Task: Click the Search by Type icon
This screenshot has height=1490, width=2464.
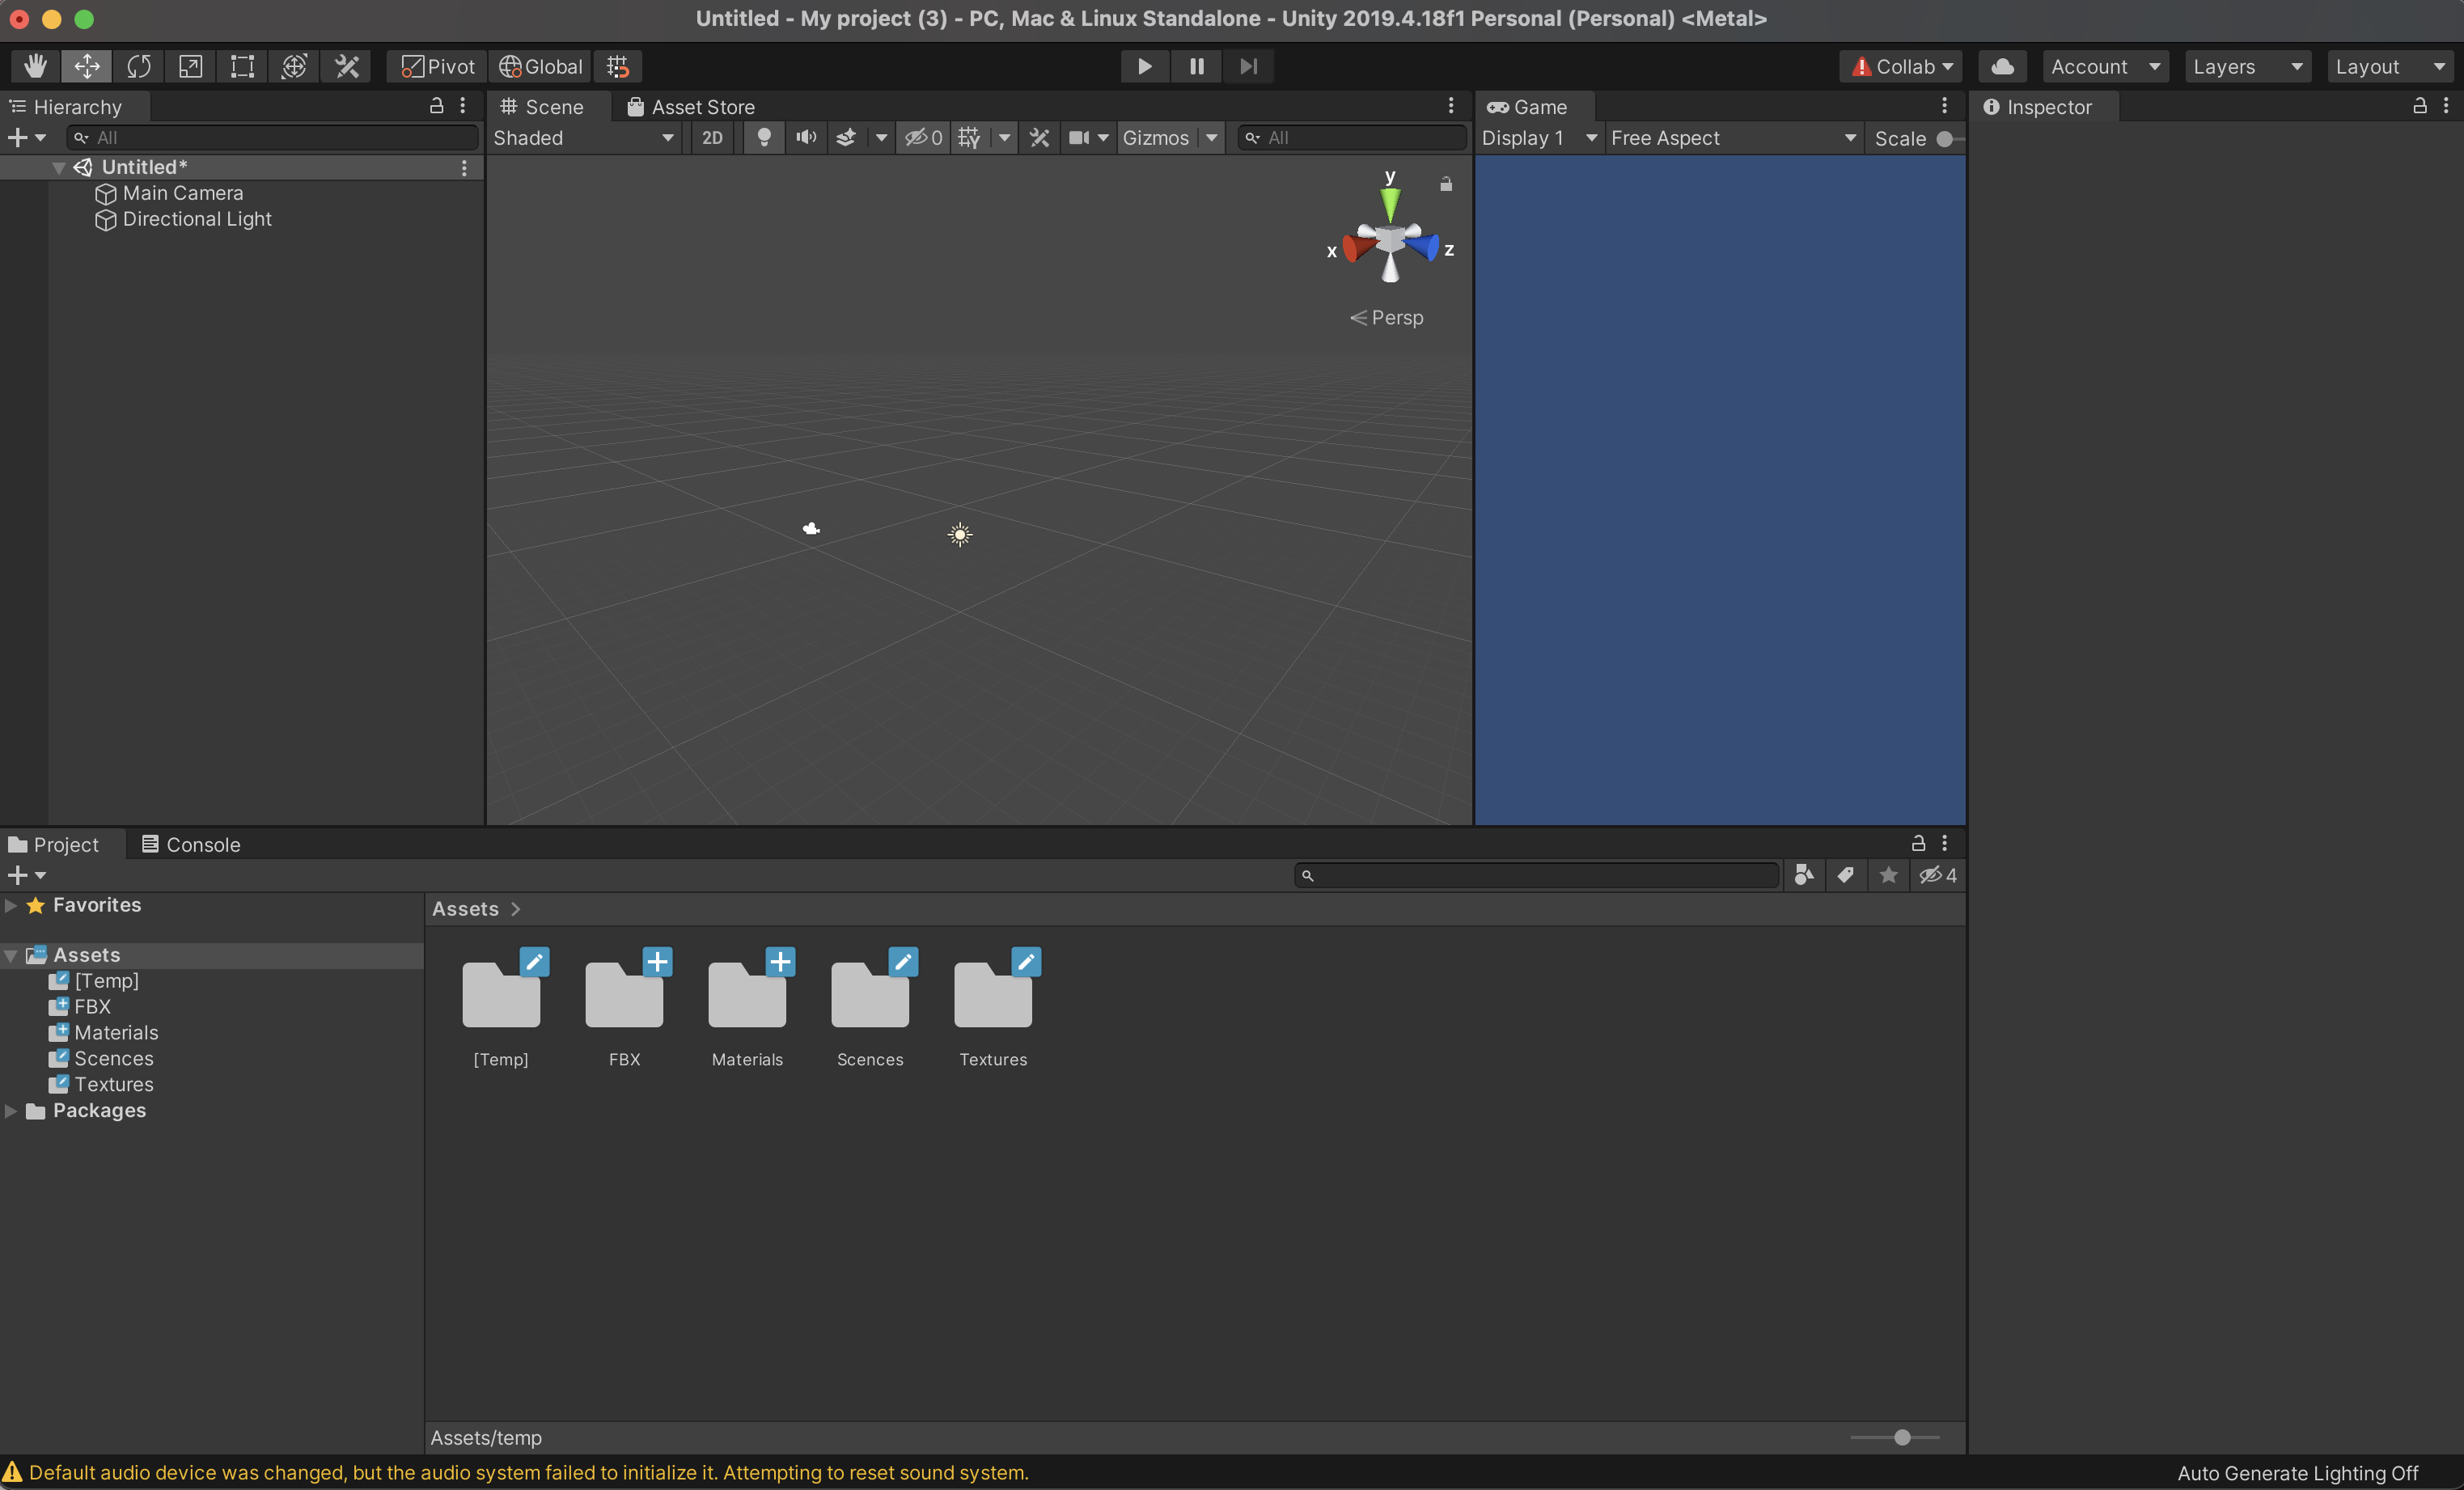Action: click(x=1803, y=875)
